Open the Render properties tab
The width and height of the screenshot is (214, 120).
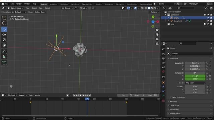pos(163,54)
